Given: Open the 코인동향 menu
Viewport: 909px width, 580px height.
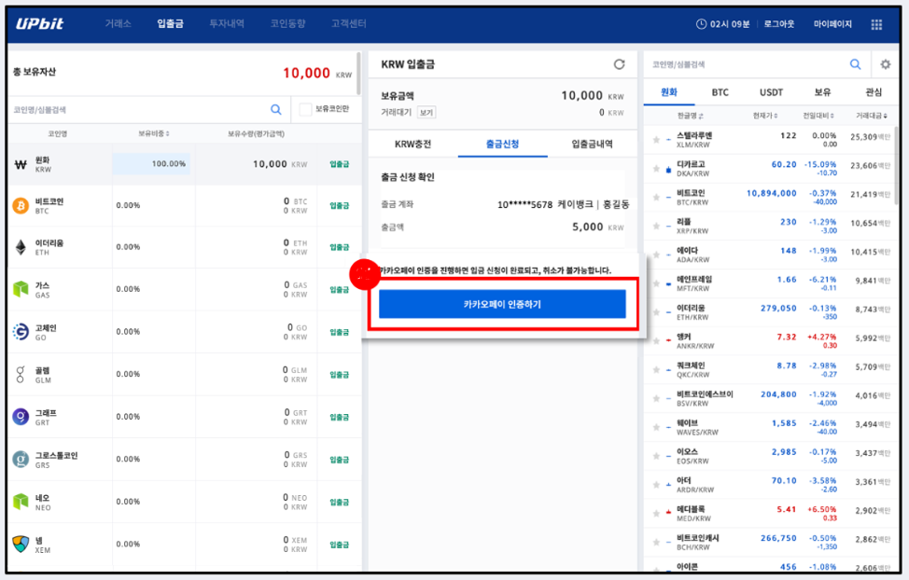Looking at the screenshot, I should tap(287, 23).
